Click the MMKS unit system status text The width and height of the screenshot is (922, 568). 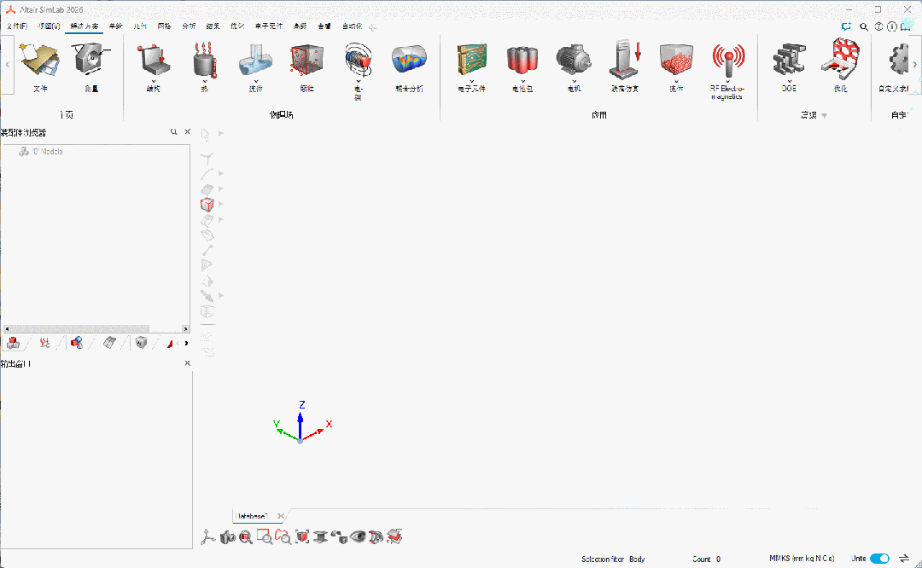802,559
